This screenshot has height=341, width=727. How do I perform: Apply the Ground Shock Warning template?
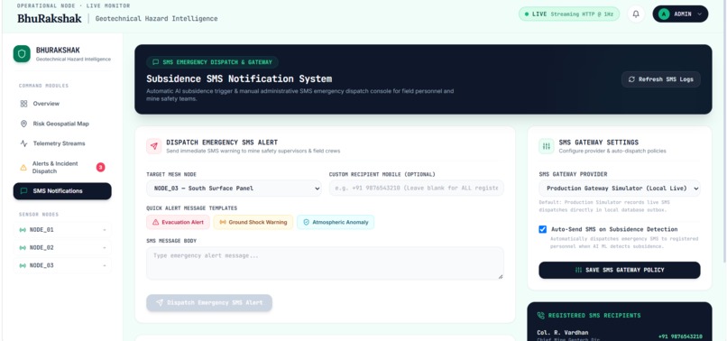[x=253, y=222]
